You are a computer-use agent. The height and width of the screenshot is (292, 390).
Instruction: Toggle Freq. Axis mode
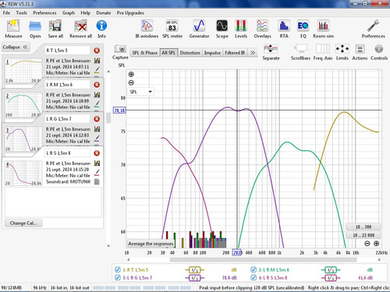323,52
